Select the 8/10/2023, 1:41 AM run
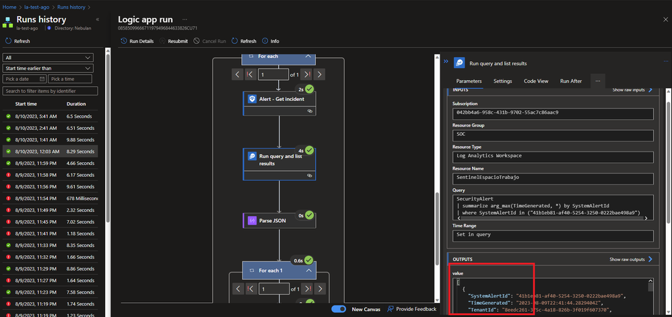Viewport: 672px width, 317px height. [x=51, y=139]
